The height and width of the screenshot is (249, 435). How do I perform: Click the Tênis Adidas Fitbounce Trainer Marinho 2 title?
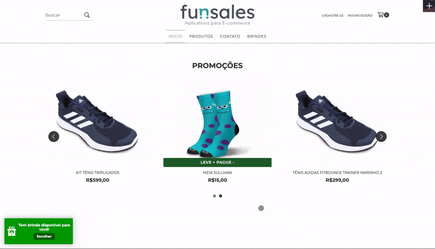tap(337, 173)
